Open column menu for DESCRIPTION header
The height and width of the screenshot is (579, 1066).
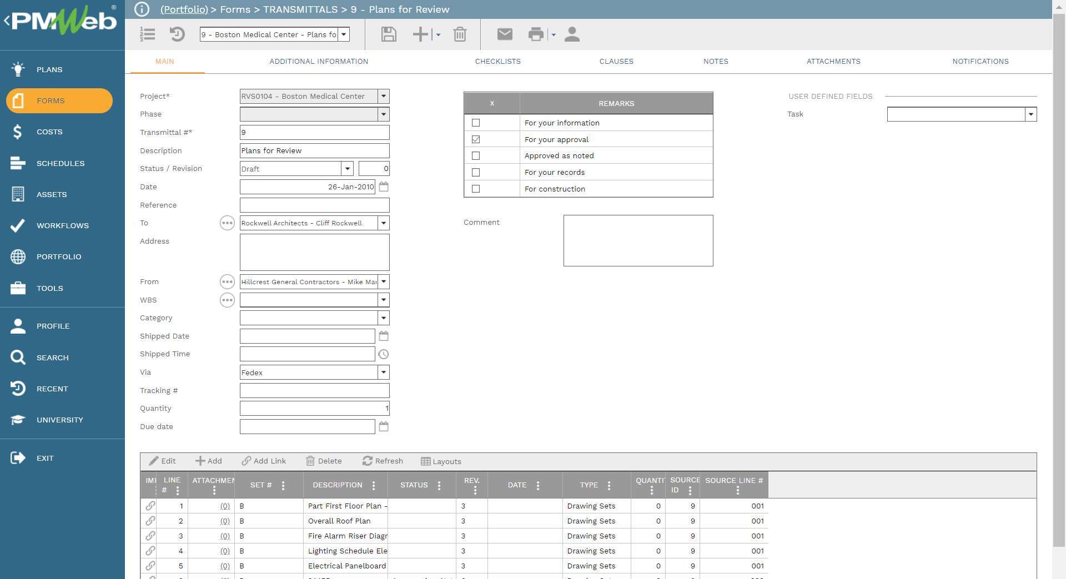click(x=374, y=486)
